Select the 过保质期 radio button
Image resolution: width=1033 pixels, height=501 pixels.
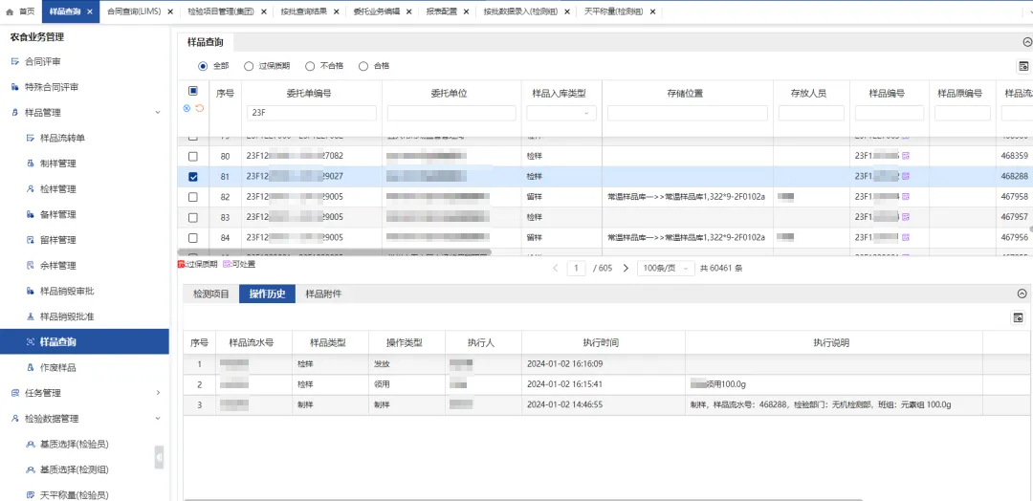249,66
